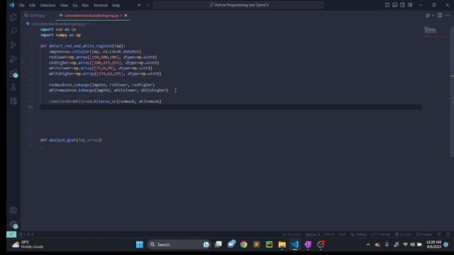This screenshot has width=454, height=255.
Task: Open the bottom activity bar panel icon
Action: (13, 101)
